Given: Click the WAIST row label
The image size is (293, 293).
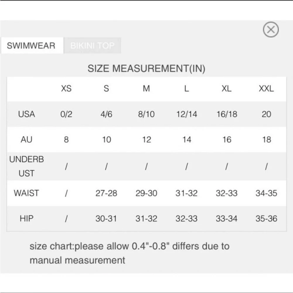Looking at the screenshot, I should click(x=26, y=193).
